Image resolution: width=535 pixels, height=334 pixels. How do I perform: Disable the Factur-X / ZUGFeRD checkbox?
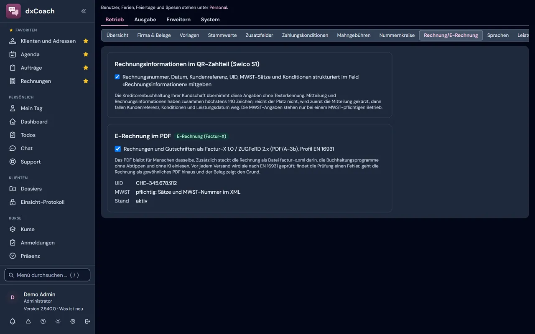pyautogui.click(x=118, y=149)
